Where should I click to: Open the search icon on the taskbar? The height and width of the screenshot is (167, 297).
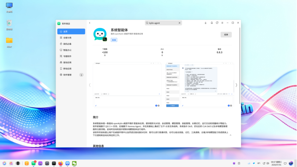click(11, 163)
